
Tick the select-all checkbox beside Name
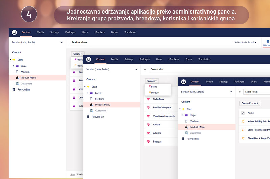click(x=243, y=113)
